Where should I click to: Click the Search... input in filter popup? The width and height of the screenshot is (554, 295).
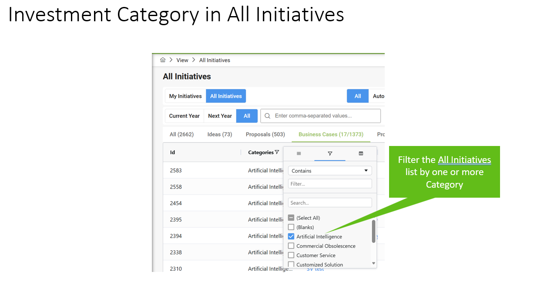[330, 202]
